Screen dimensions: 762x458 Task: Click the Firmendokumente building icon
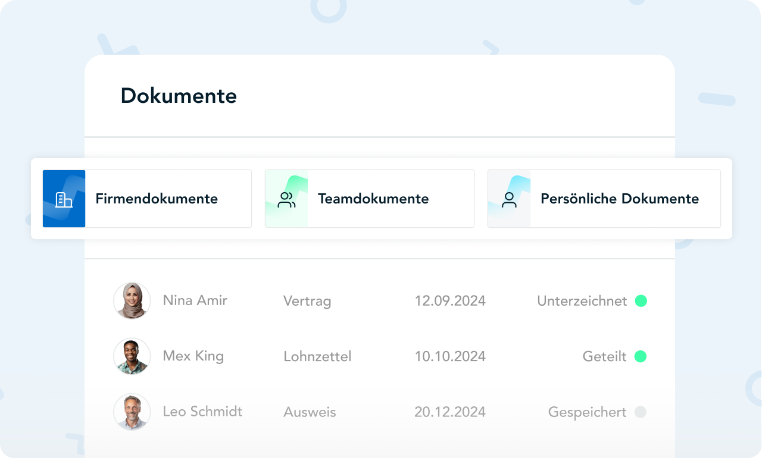click(64, 199)
